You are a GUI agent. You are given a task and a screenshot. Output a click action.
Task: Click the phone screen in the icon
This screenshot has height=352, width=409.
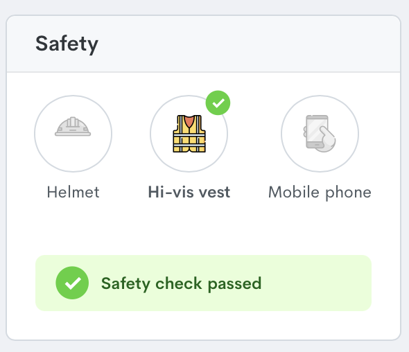(x=317, y=130)
